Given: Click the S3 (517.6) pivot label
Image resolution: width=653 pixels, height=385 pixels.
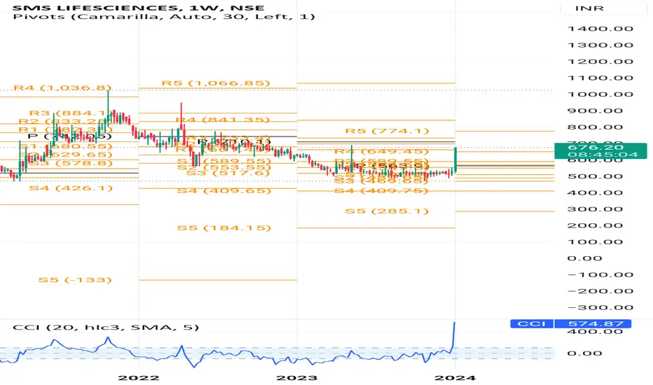Looking at the screenshot, I should pos(228,172).
